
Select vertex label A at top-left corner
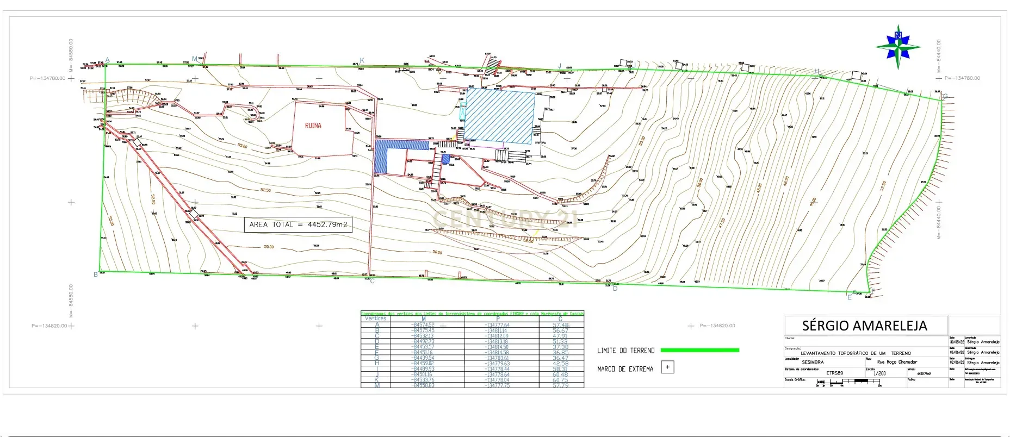tap(107, 60)
